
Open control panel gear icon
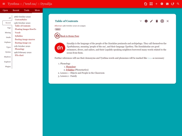(162, 4)
